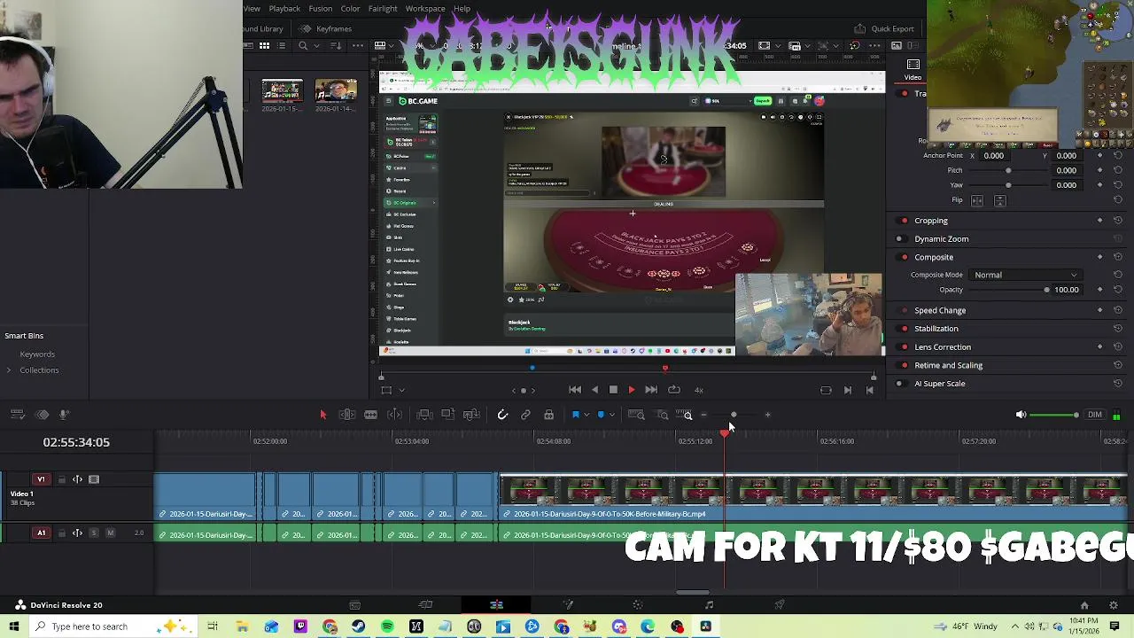Viewport: 1134px width, 638px height.
Task: Click the Opacity slider handle
Action: click(x=1046, y=290)
